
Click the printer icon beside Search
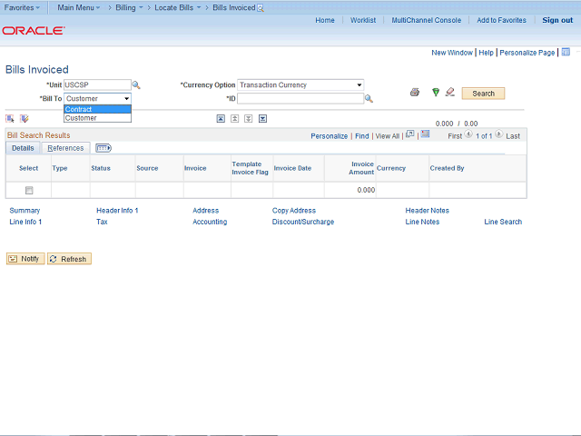point(415,93)
